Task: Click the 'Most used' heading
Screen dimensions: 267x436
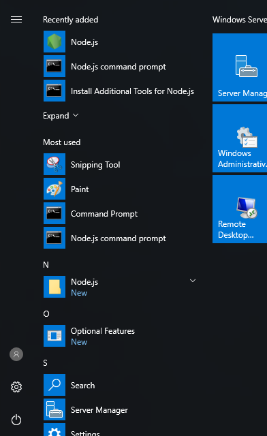Action: (62, 142)
